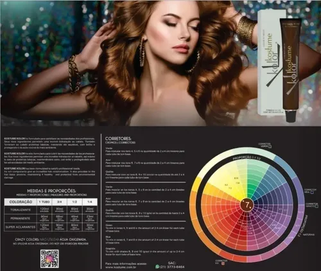Click the light-blue segment of the outer ring
Image resolution: width=321 pixels, height=271 pixels.
pyautogui.click(x=286, y=166)
